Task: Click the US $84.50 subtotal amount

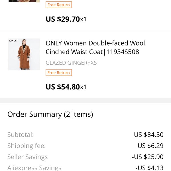Action: [x=149, y=135]
